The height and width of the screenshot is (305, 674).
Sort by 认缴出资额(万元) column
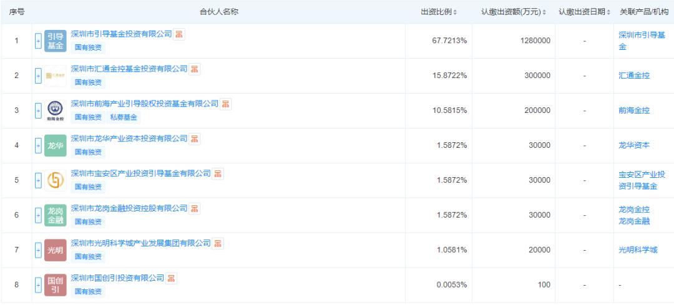[513, 12]
